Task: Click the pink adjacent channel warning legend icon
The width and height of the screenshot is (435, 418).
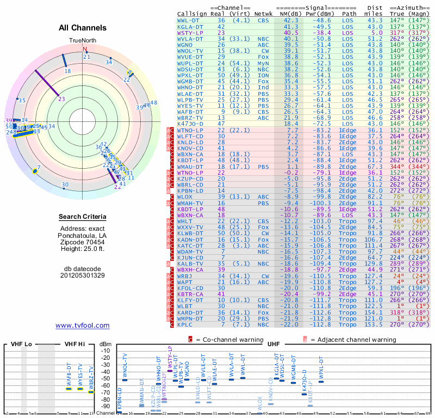Action: click(x=304, y=340)
